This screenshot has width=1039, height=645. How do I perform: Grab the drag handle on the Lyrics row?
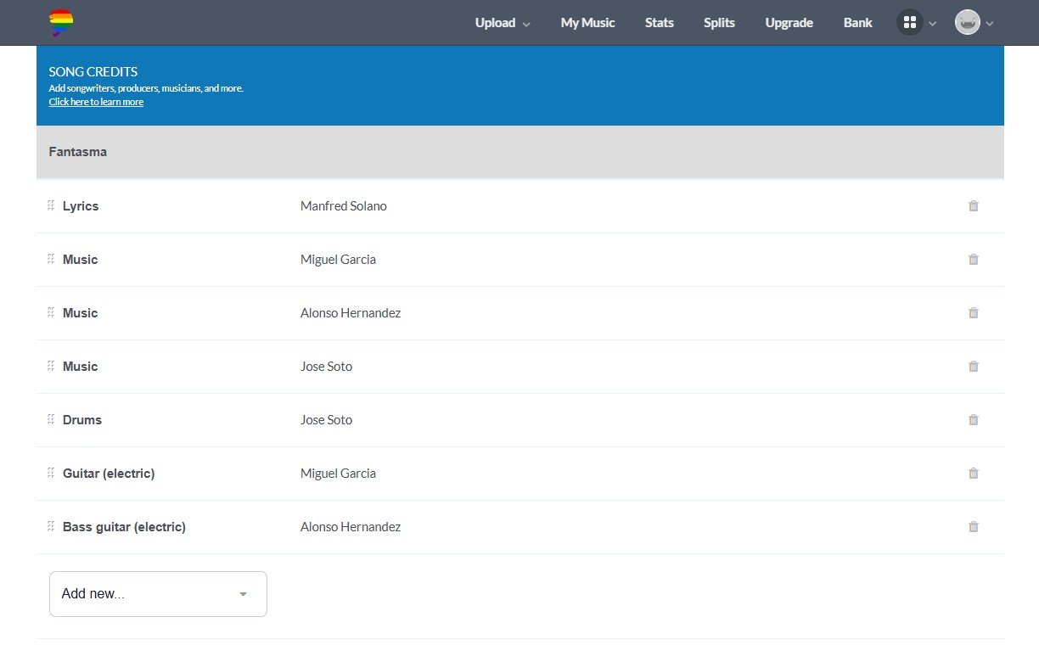point(51,205)
